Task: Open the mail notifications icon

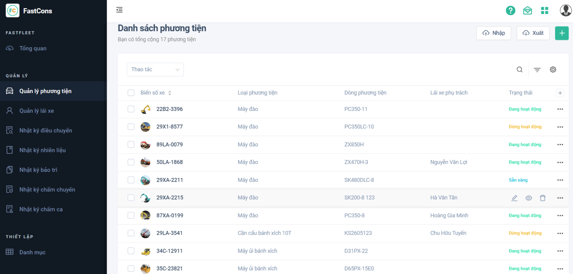Action: pos(527,10)
